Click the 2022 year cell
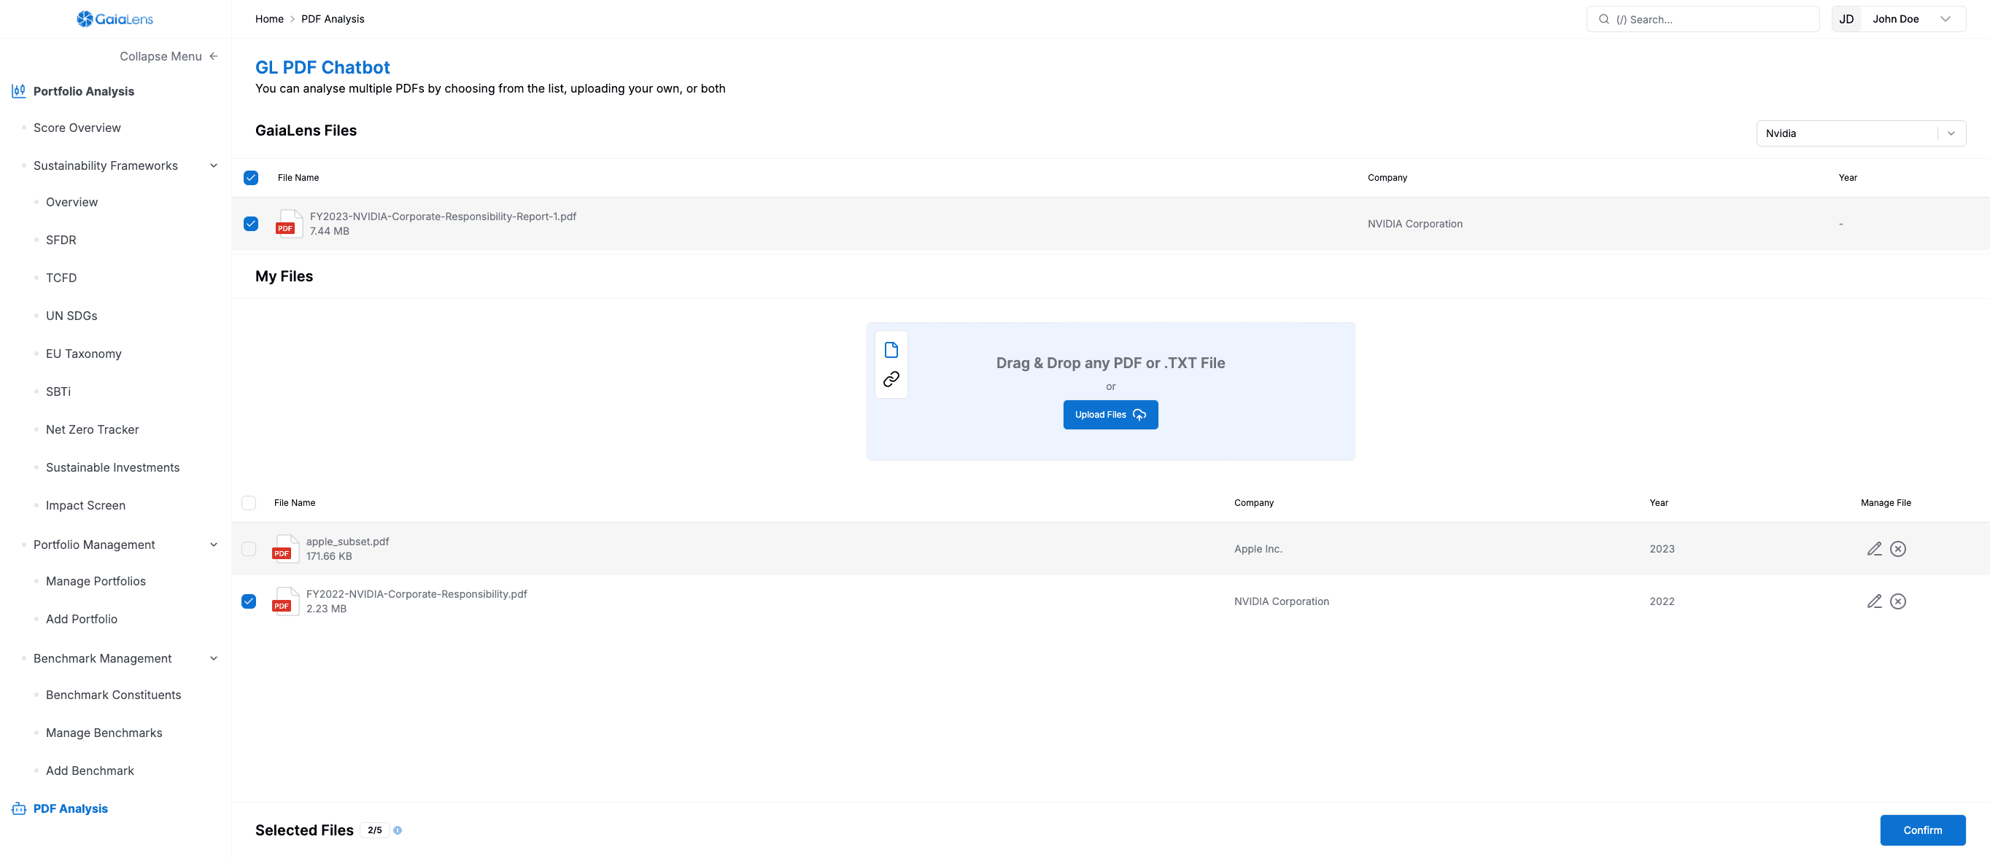 point(1662,601)
